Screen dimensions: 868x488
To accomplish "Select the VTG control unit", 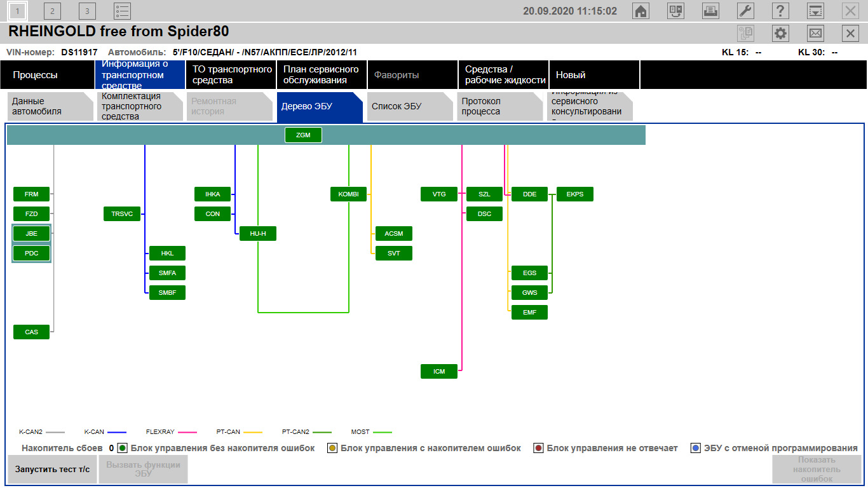I will coord(439,194).
